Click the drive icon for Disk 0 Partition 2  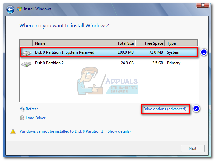pyautogui.click(x=26, y=64)
